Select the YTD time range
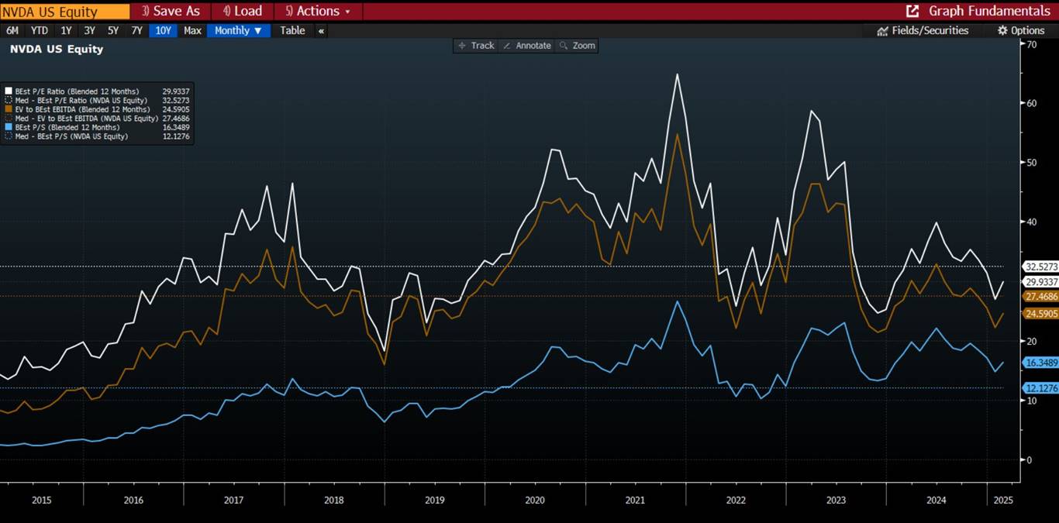This screenshot has width=1059, height=523. tap(39, 31)
